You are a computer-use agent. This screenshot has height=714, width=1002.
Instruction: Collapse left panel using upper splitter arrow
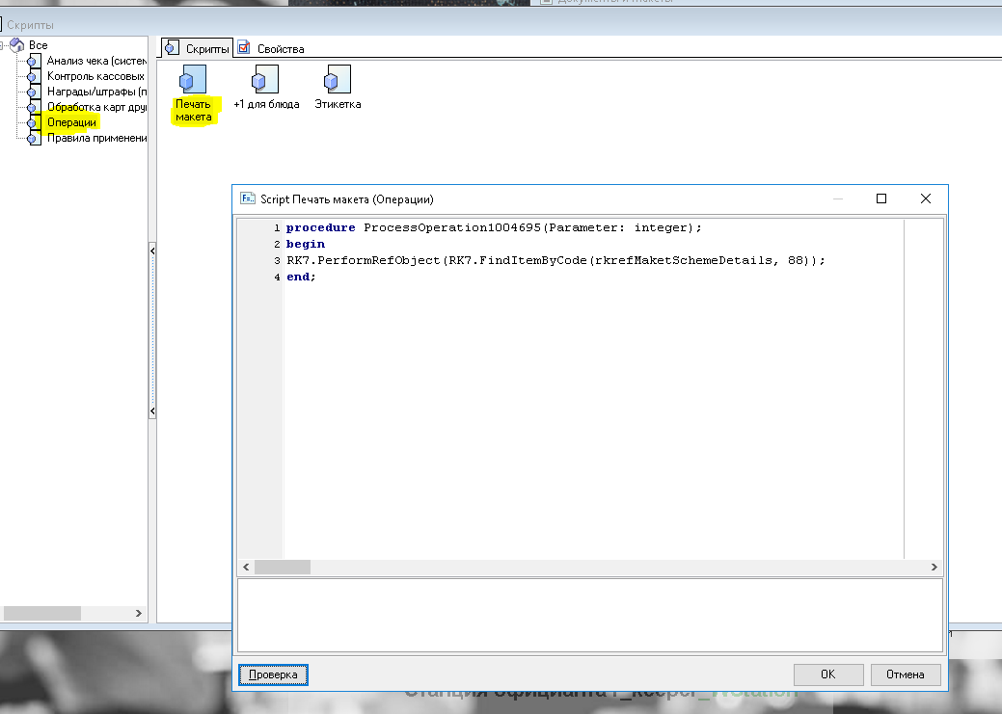click(151, 251)
